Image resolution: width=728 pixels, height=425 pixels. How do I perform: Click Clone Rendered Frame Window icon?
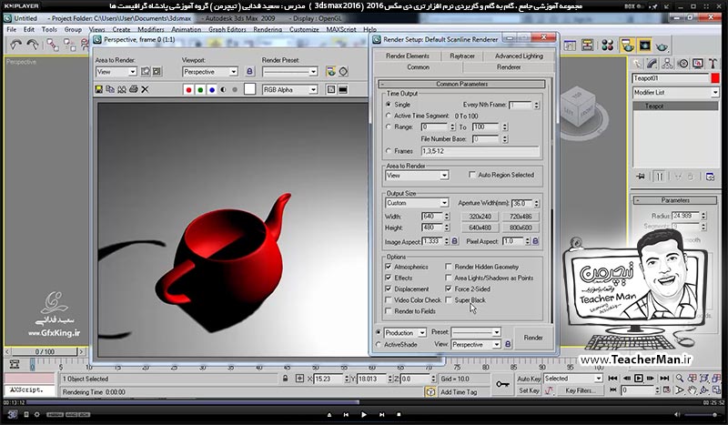click(122, 89)
